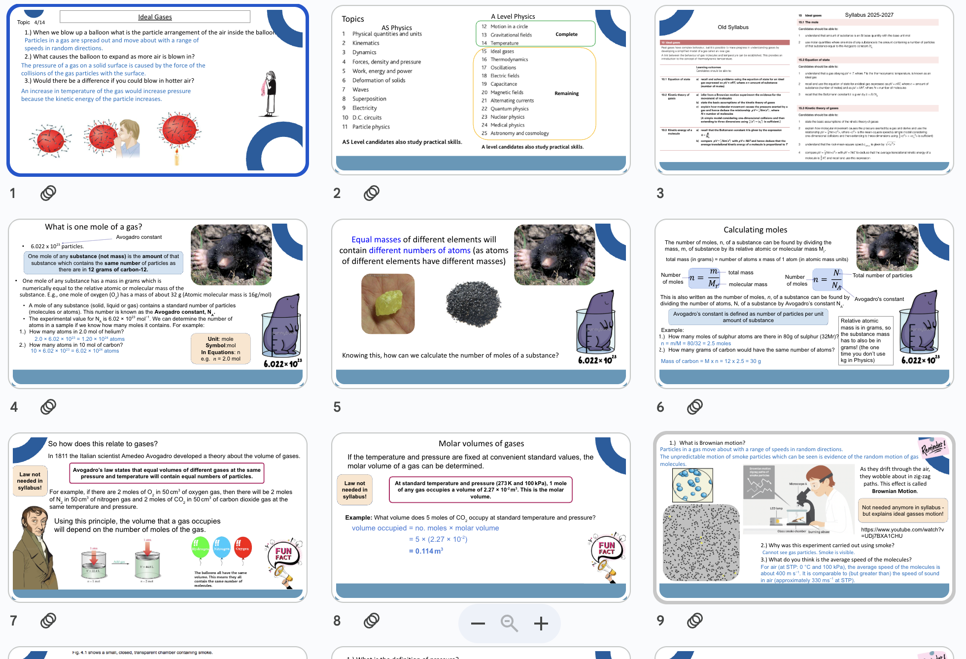966x659 pixels.
Task: Zoom in with the plus button
Action: (541, 624)
